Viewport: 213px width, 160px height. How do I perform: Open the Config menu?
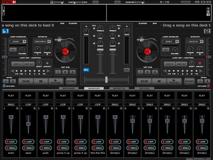186,2
